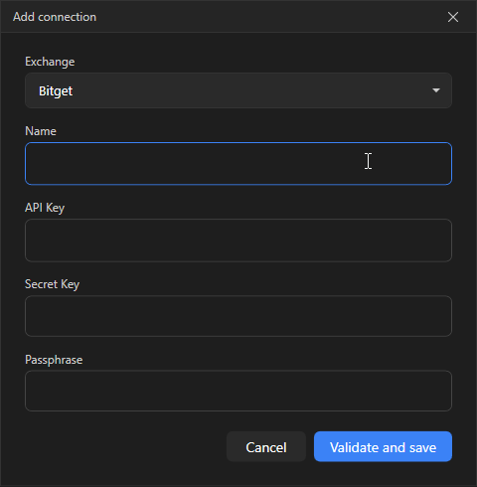Close the Add connection dialog
The image size is (477, 487).
click(453, 17)
